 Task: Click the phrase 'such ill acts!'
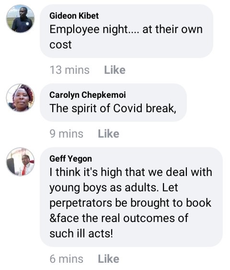[x=81, y=234]
